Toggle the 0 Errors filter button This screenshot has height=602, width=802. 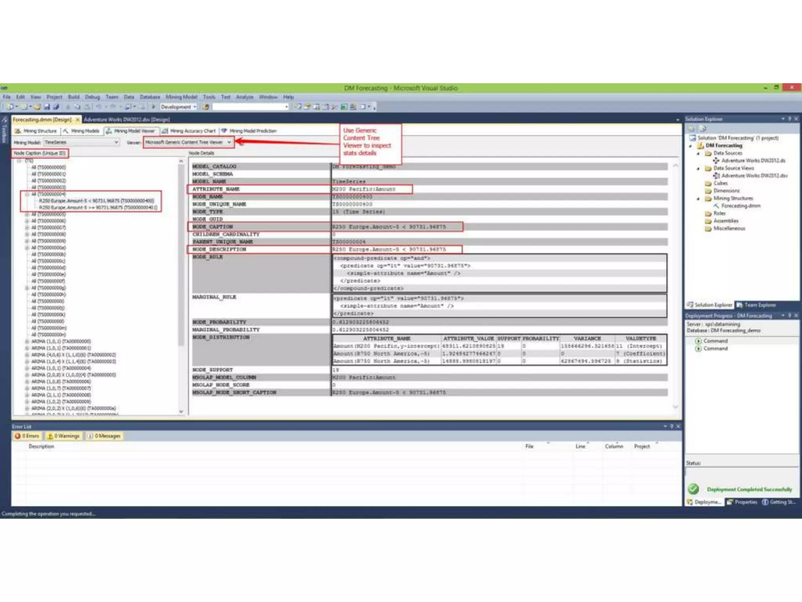pos(27,436)
